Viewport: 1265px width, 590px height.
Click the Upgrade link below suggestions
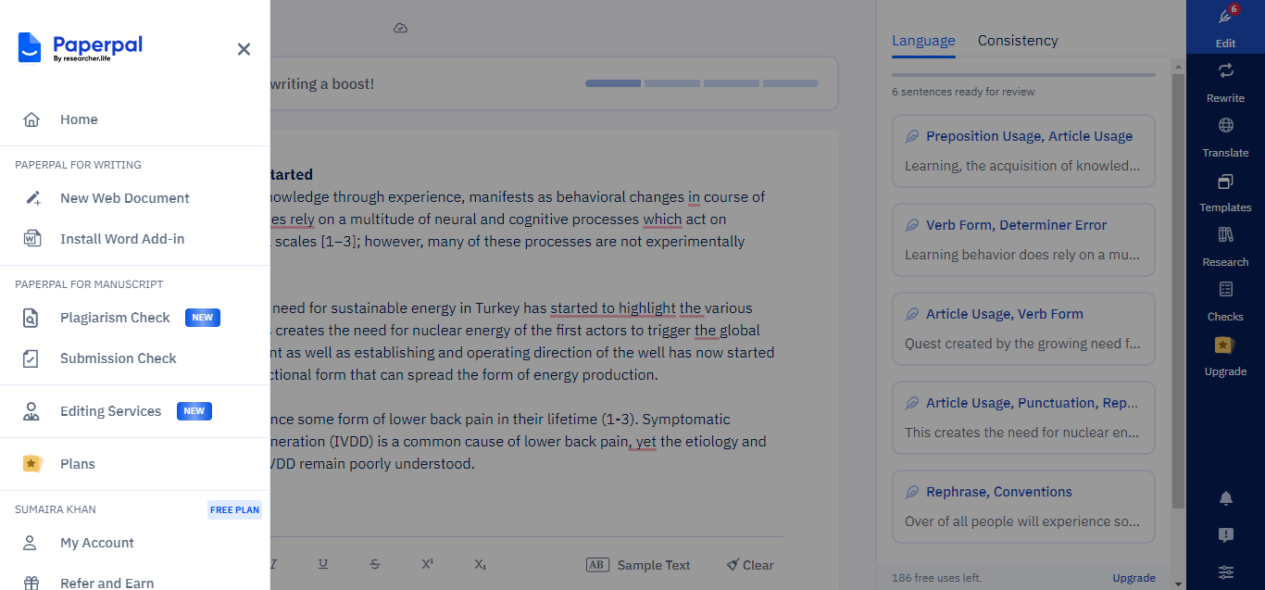1133,578
